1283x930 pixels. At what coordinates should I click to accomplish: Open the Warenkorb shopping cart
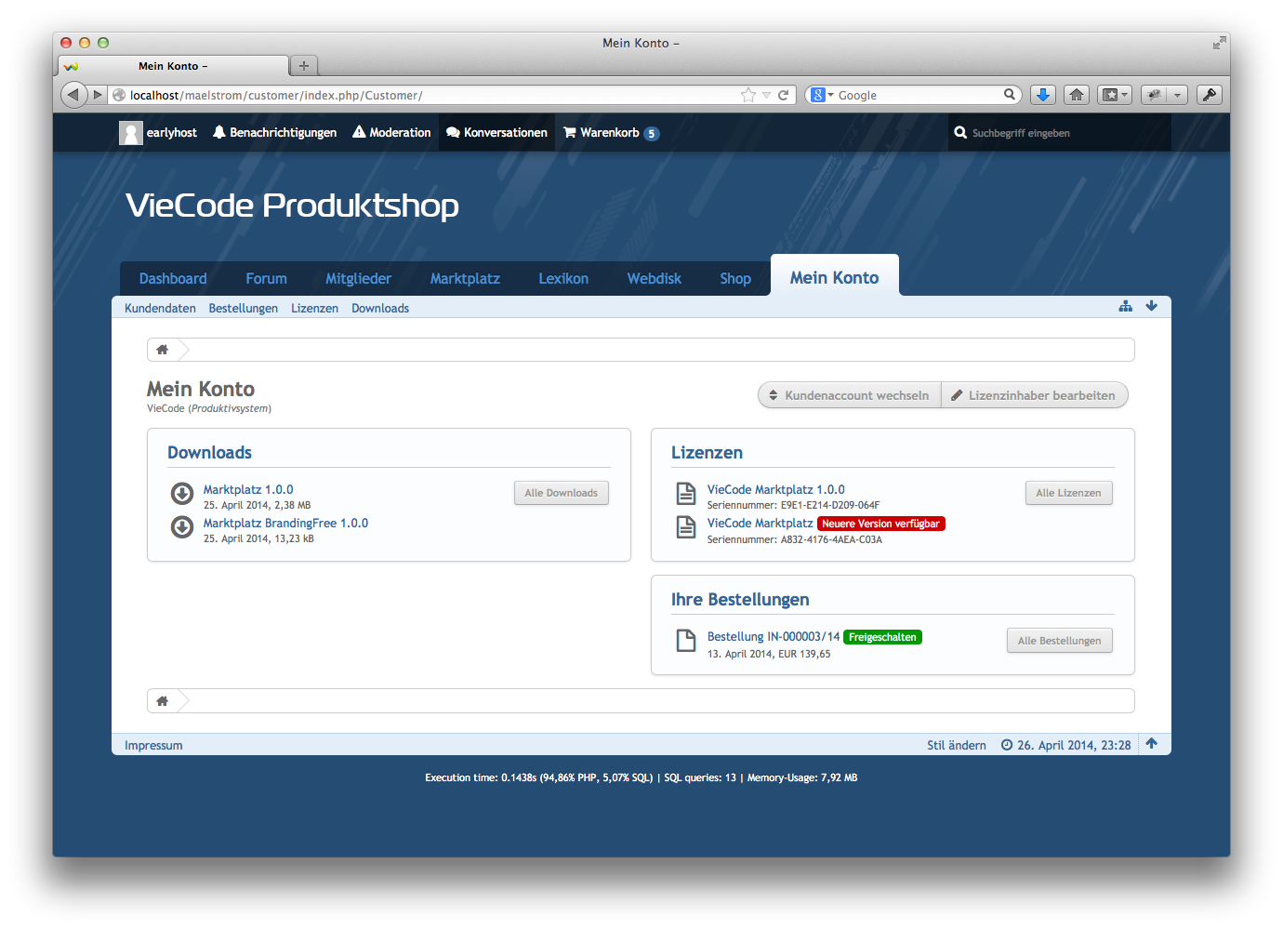coord(609,133)
